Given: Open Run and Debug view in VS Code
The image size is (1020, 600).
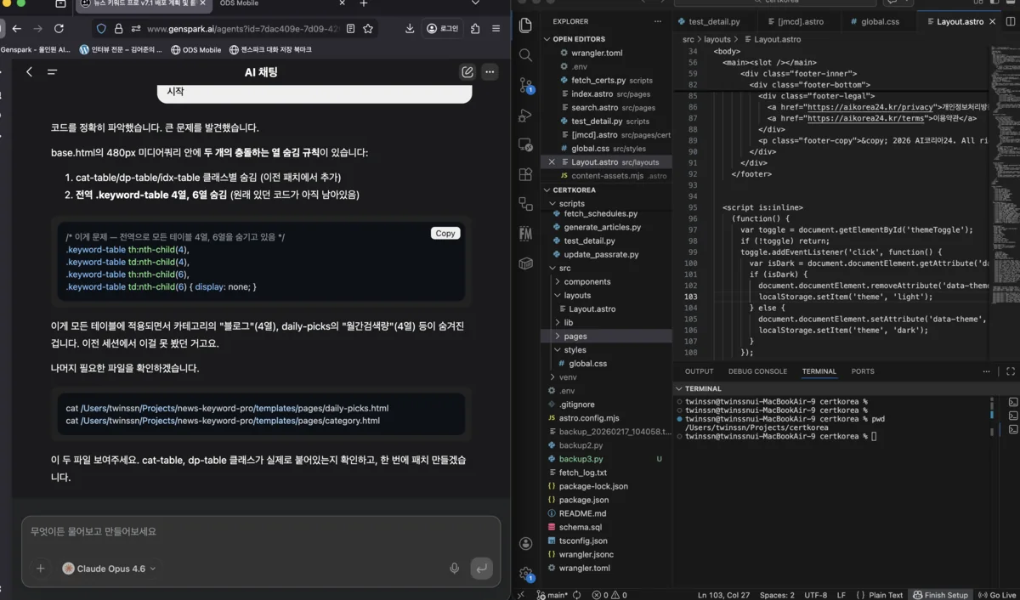Looking at the screenshot, I should click(x=525, y=115).
